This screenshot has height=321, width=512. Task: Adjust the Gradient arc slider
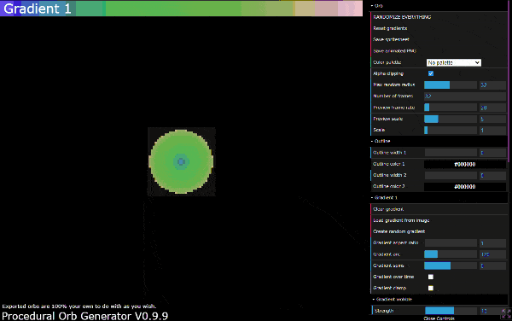point(451,254)
